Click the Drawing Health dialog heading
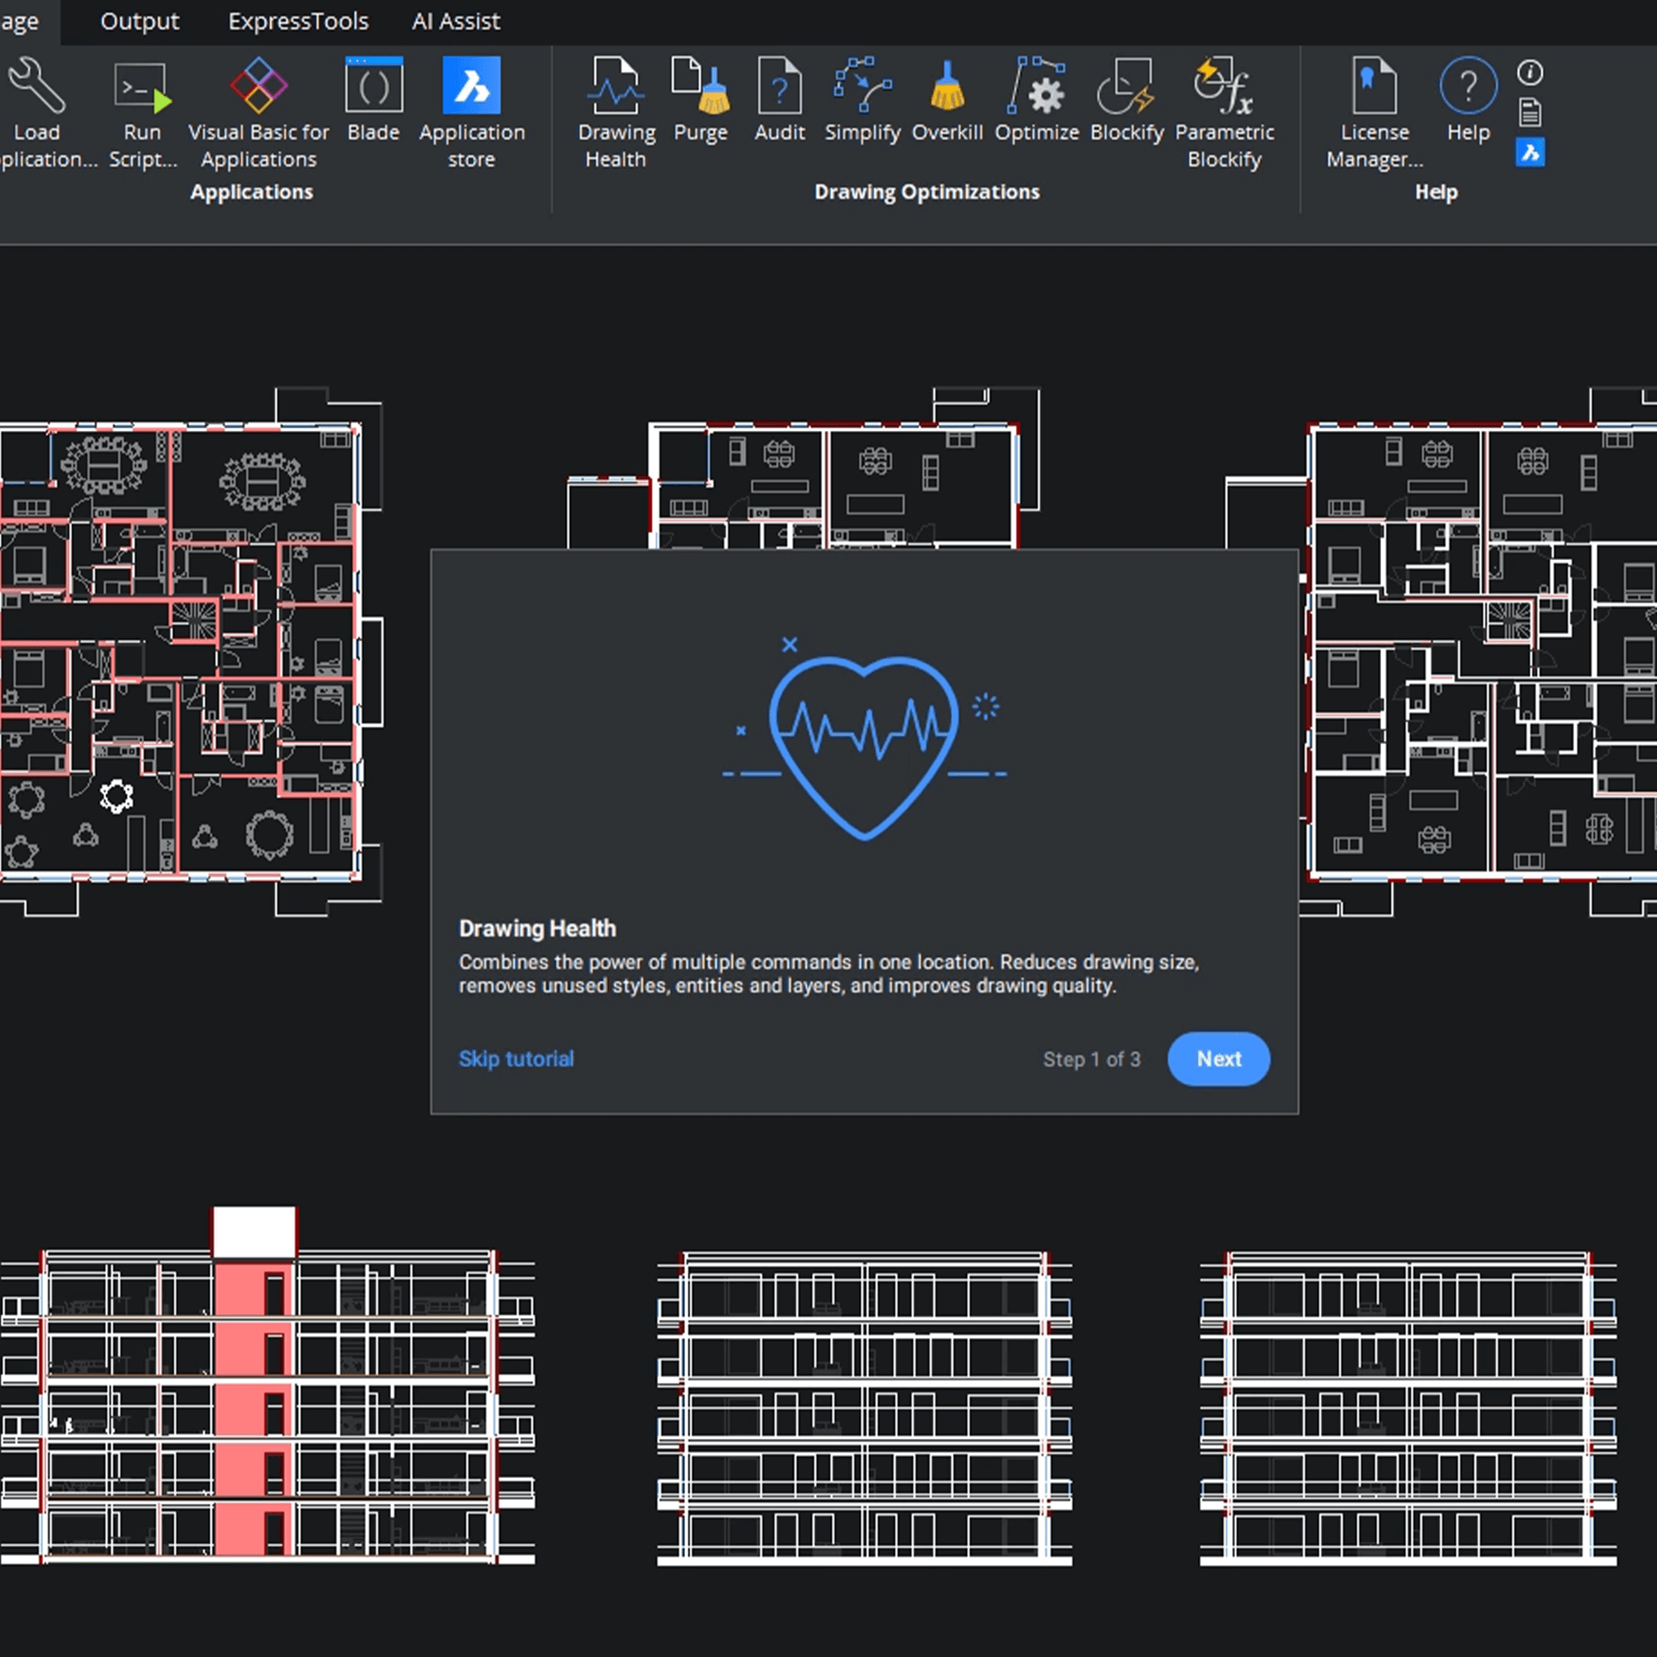 pyautogui.click(x=537, y=928)
